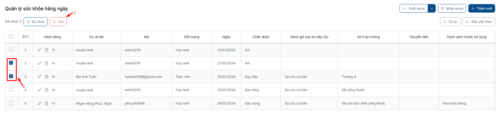Click the eye icon in row 4
This screenshot has height=134, width=496.
pos(53,90)
